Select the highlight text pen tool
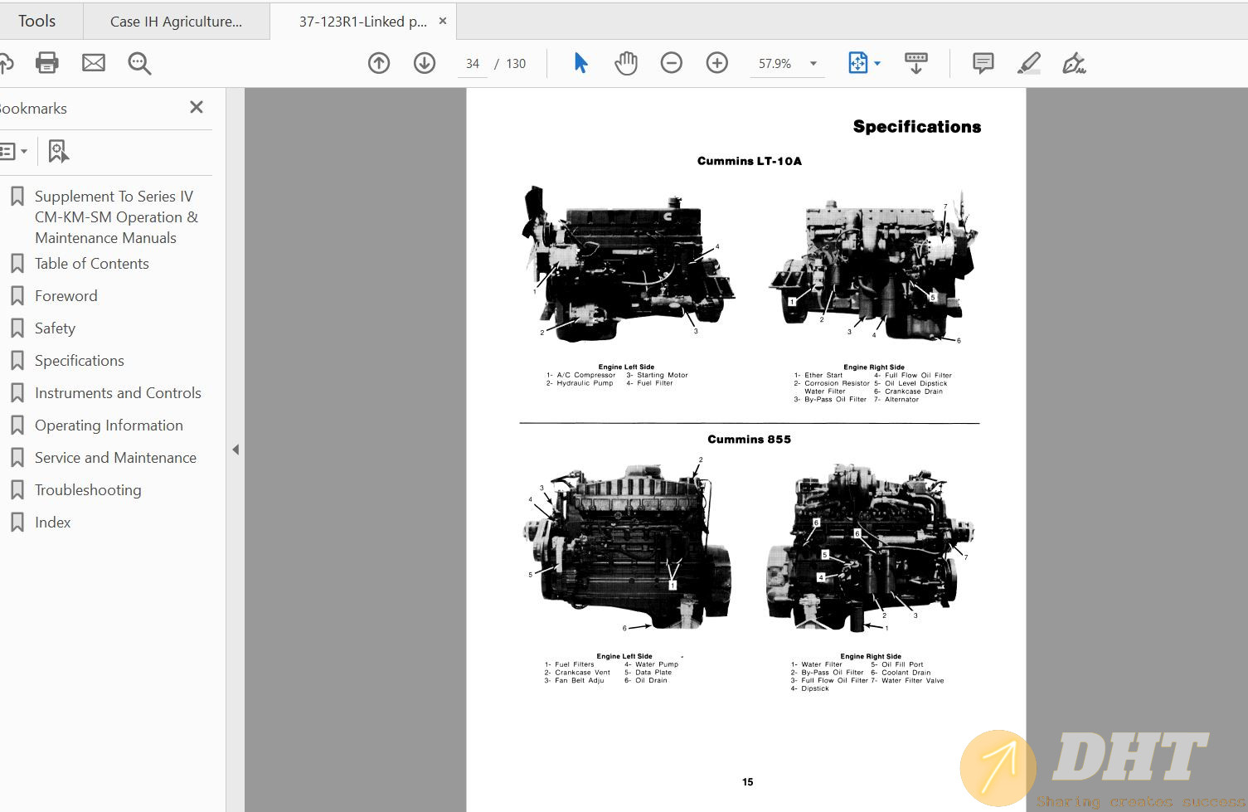 [1029, 63]
